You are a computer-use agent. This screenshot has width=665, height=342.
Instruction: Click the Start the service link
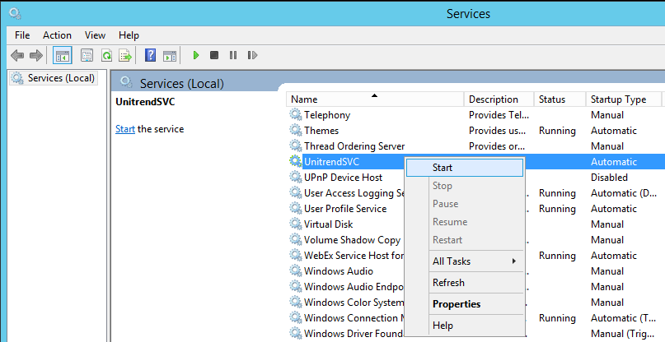tap(125, 129)
